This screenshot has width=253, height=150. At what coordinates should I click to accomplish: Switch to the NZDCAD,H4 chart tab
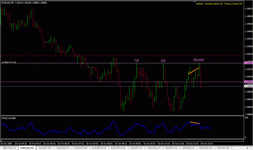[x=206, y=148]
